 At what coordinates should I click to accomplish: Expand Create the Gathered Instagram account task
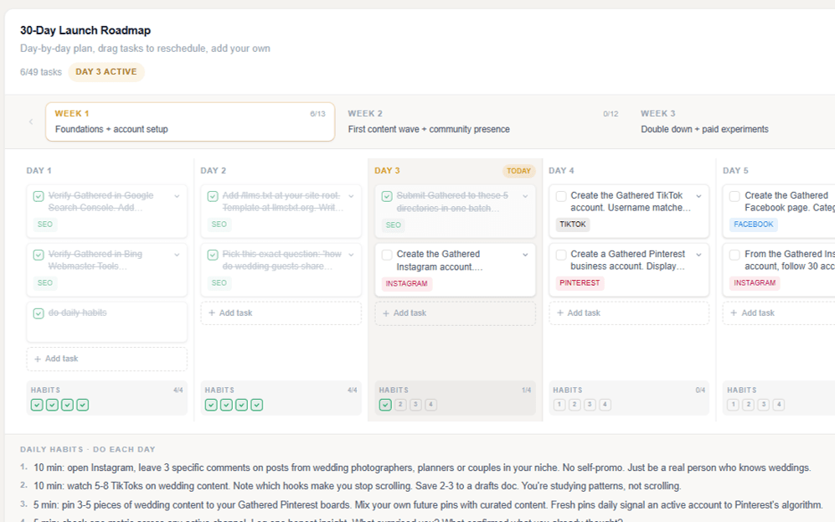pos(525,255)
